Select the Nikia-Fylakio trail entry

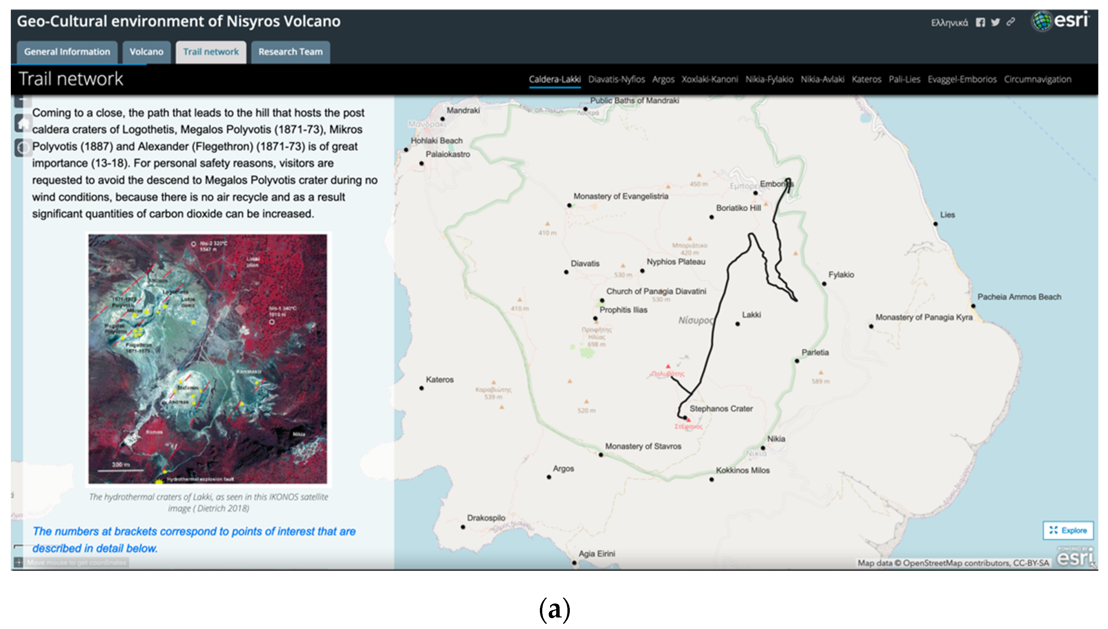(769, 79)
